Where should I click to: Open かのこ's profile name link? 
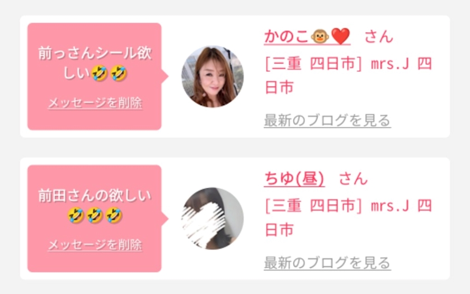(307, 36)
